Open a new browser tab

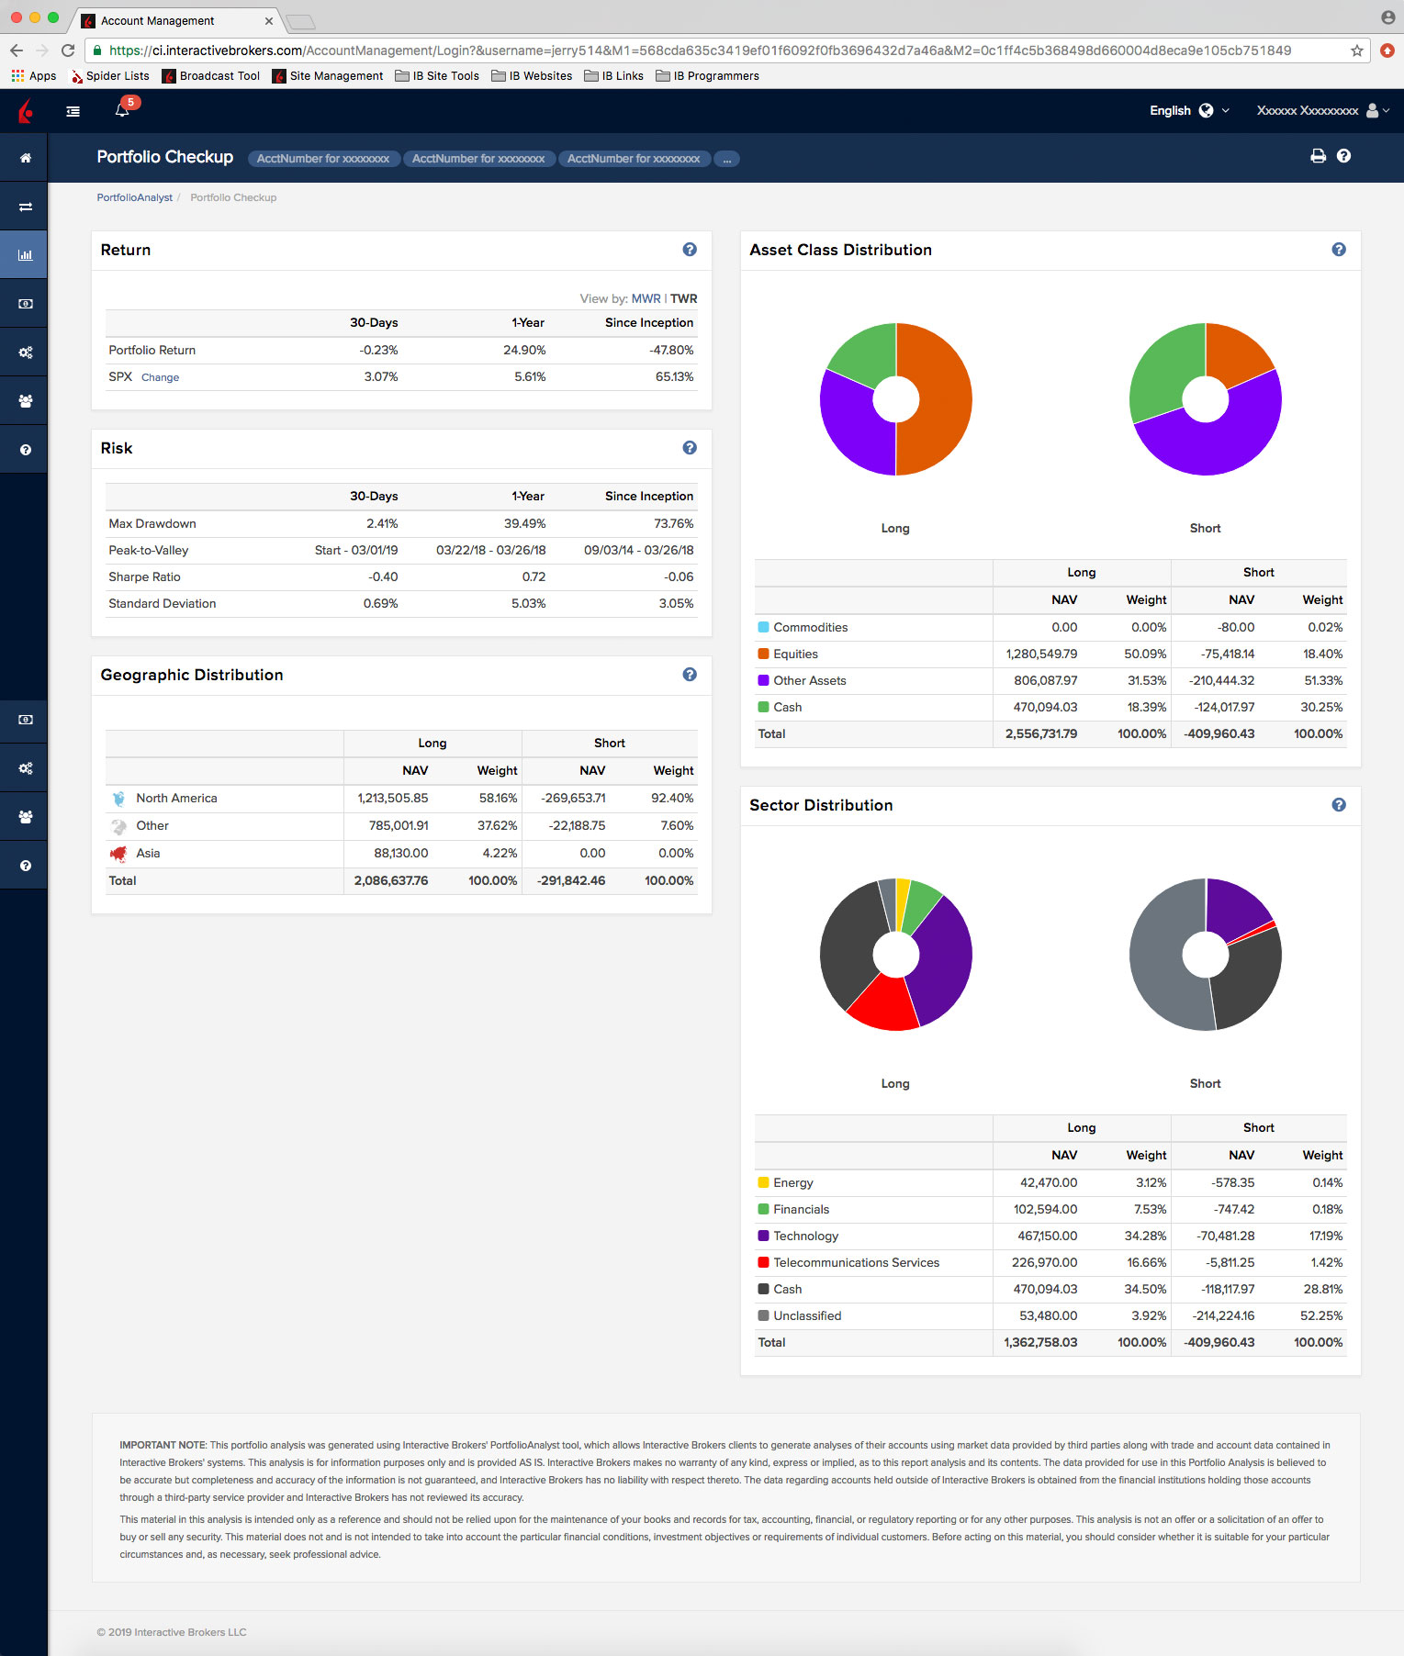[x=300, y=21]
